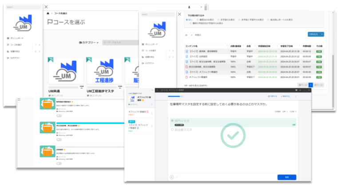Go to the next results page with 次ページ
The height and width of the screenshot is (186, 341).
click(x=318, y=85)
